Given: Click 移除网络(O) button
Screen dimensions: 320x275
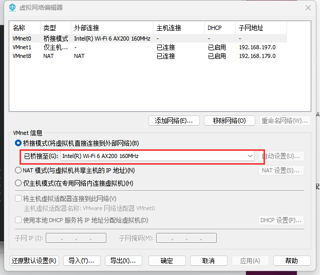Looking at the screenshot, I should [x=230, y=121].
